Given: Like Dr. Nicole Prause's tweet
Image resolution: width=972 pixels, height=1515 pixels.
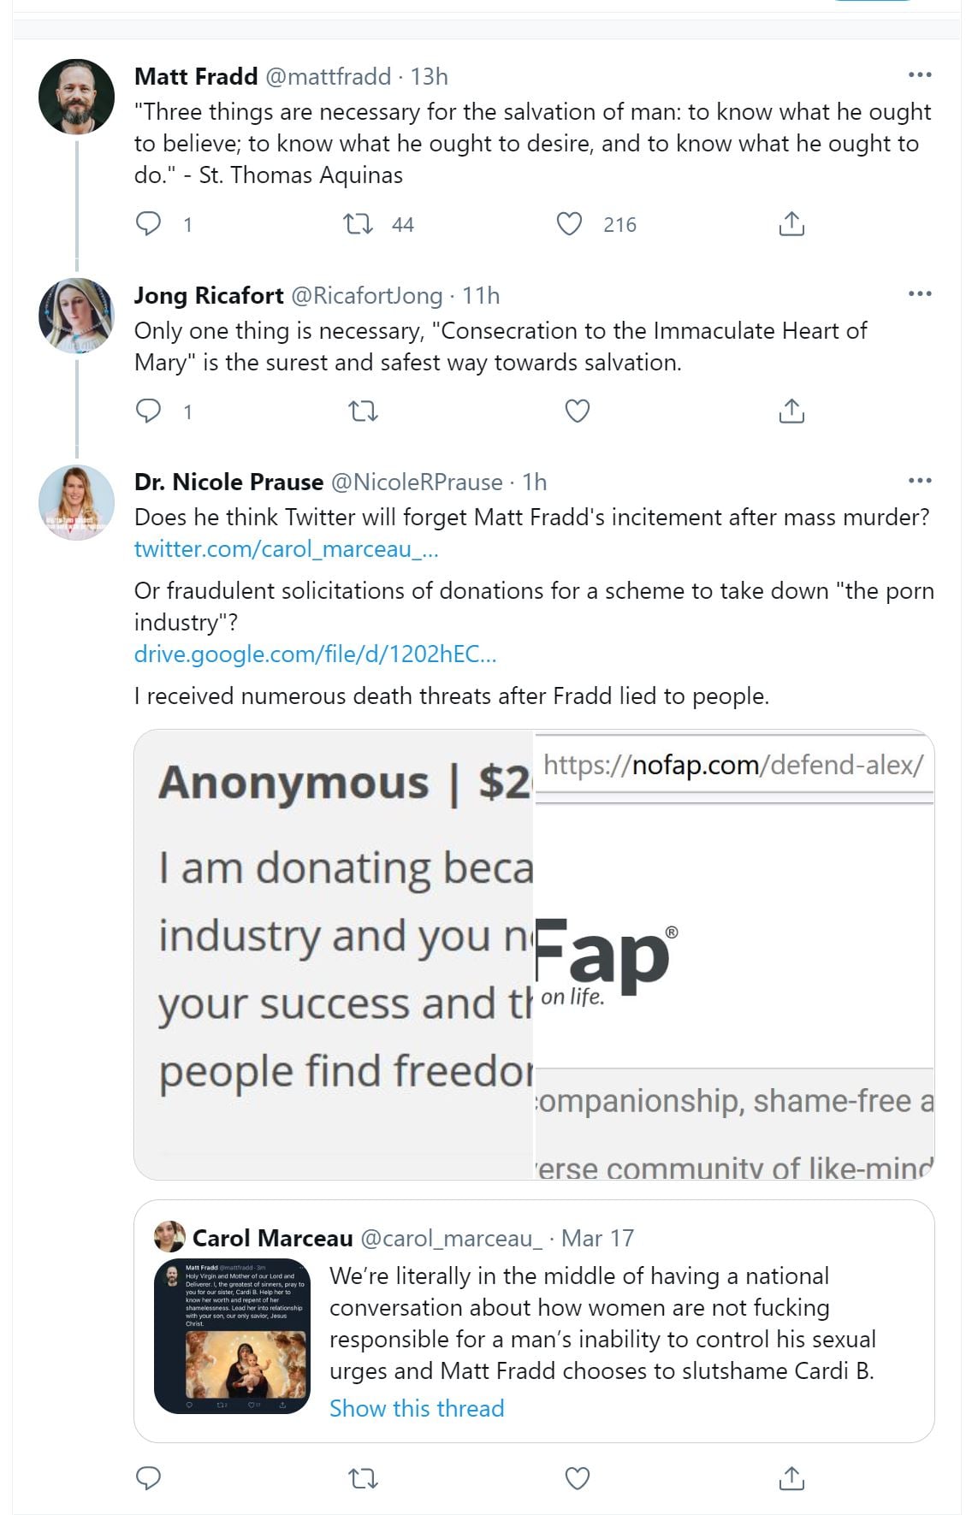Looking at the screenshot, I should coord(578,1478).
